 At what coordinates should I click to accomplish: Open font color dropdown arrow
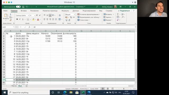coord(40,19)
